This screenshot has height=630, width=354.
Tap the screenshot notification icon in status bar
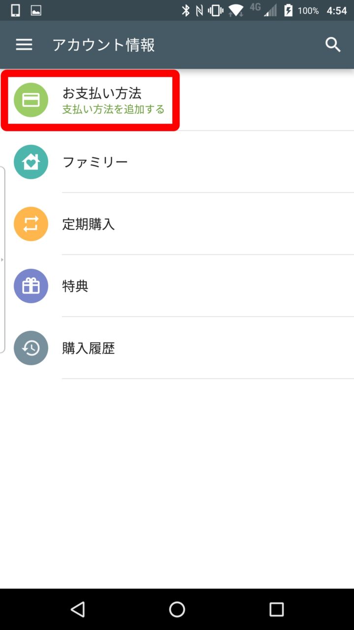[x=36, y=10]
